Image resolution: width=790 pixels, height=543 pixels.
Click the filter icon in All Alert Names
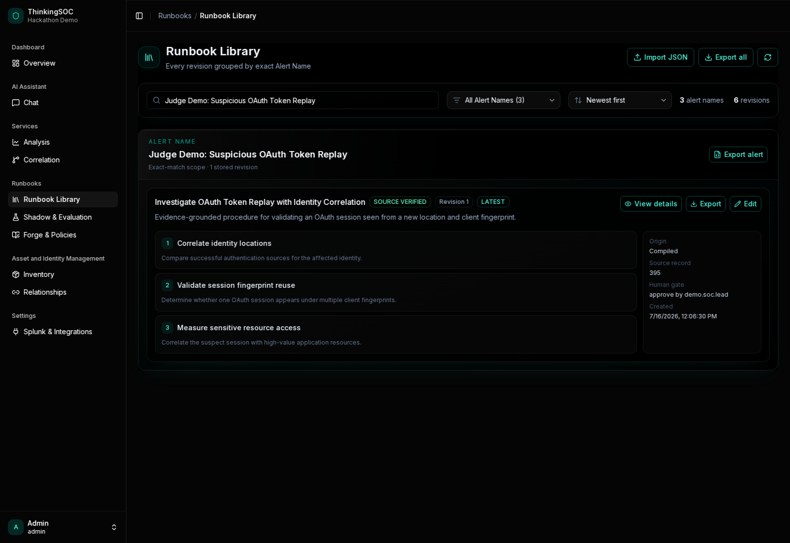coord(457,100)
